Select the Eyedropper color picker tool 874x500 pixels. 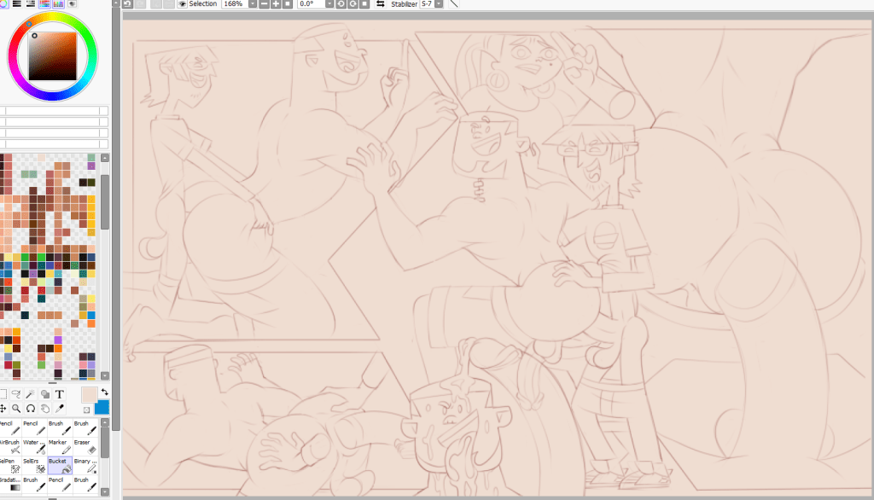coord(60,409)
